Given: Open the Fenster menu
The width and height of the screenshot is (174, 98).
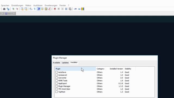Looking at the screenshot, I should [63, 5].
